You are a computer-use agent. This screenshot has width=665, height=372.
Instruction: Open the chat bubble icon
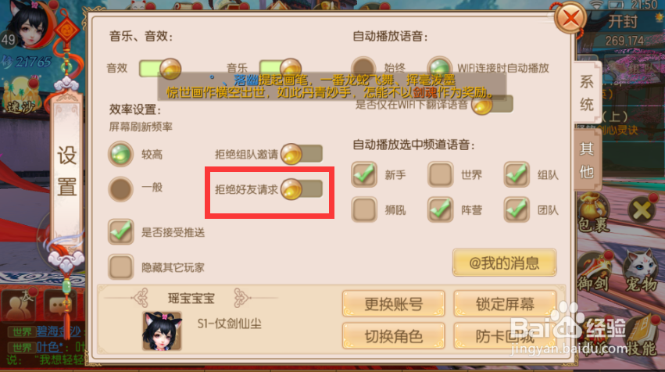coord(60,305)
